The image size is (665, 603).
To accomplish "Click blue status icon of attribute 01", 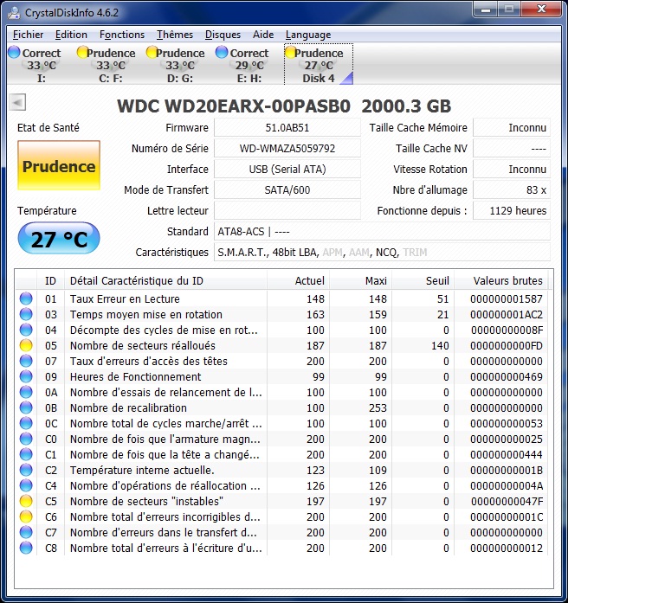I will [x=26, y=298].
